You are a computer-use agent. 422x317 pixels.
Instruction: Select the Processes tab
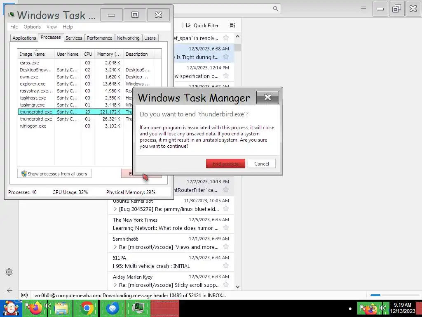(51, 37)
